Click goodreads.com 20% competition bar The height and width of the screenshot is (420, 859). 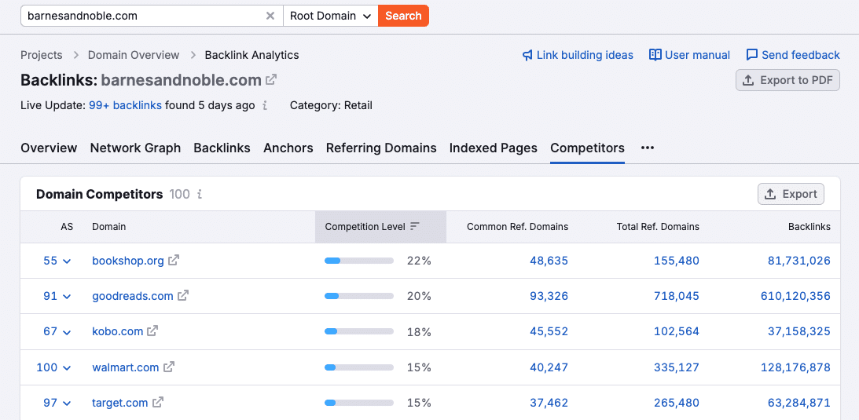pos(359,296)
